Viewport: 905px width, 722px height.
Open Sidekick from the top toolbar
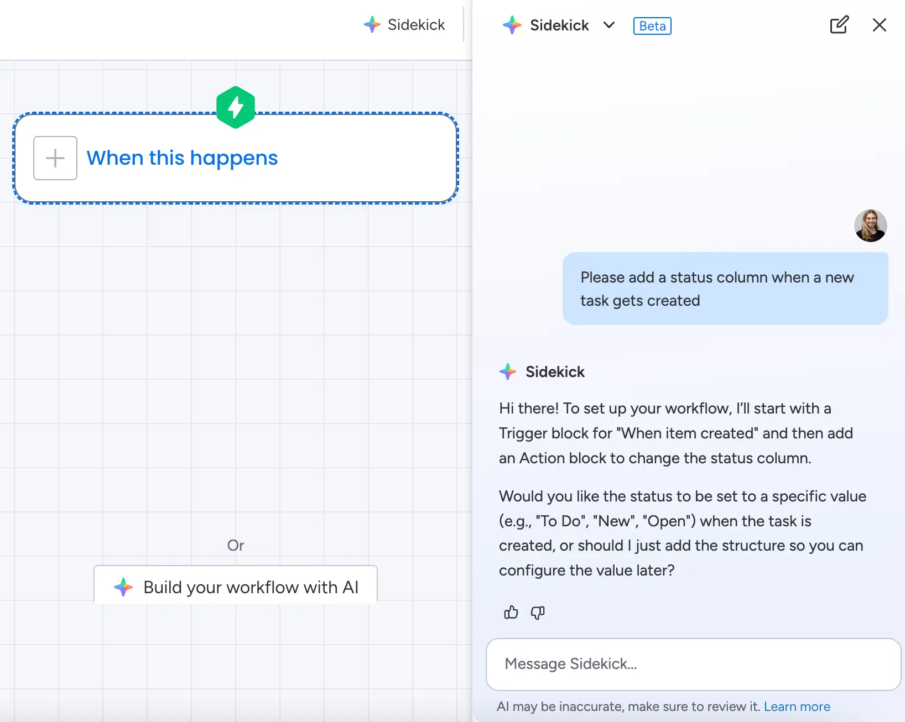[x=404, y=25]
